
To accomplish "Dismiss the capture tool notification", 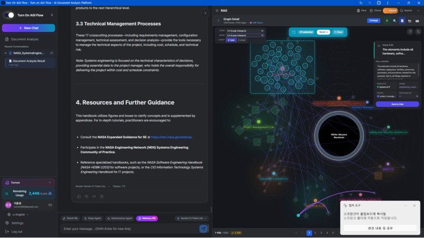I will [414, 205].
